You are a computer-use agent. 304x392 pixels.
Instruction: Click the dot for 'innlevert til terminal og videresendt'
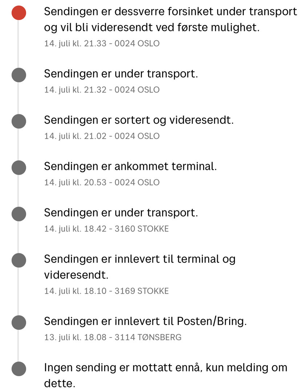click(19, 260)
